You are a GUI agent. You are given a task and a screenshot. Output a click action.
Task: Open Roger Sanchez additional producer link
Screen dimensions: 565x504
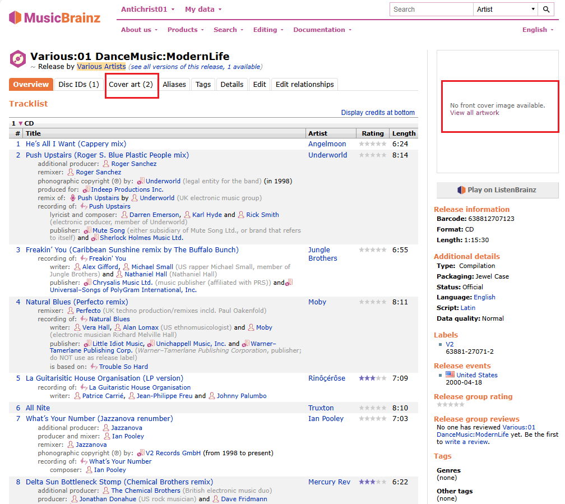pos(133,164)
